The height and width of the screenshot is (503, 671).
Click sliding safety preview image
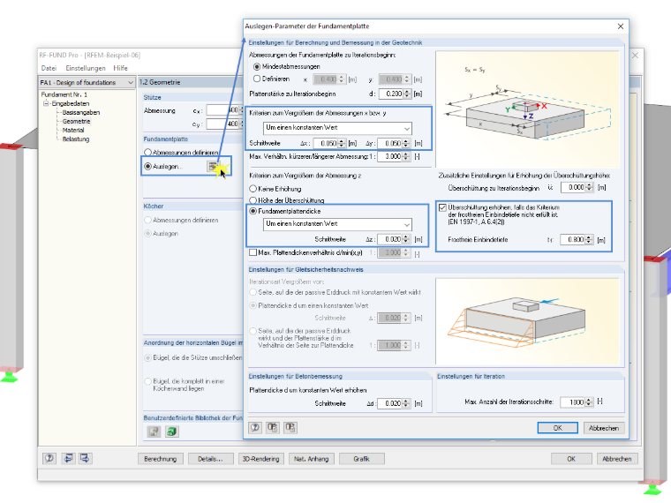click(527, 321)
